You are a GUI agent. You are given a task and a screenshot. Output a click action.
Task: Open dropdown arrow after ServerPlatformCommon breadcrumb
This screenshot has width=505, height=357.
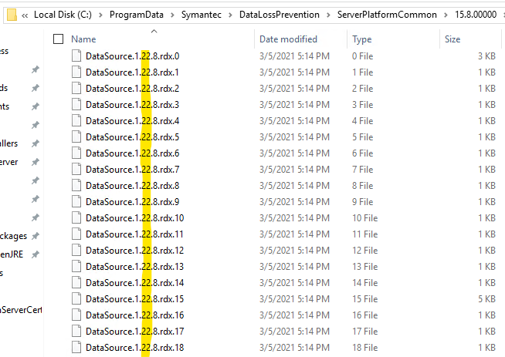(x=446, y=15)
